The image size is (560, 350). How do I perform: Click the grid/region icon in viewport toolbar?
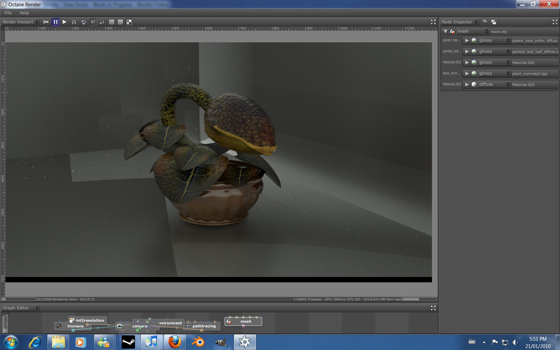tap(74, 22)
